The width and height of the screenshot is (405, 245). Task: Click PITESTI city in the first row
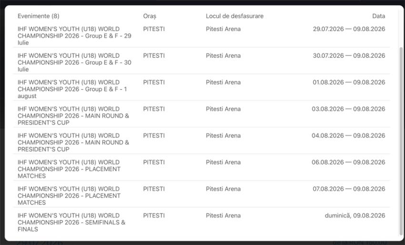[x=154, y=29]
